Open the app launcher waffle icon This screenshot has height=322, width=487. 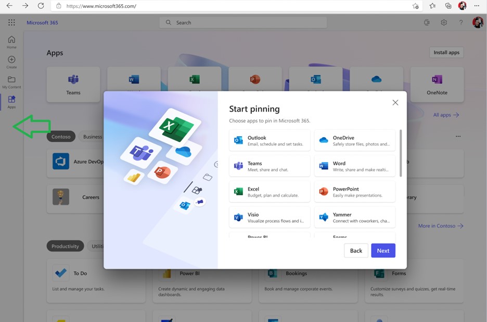coord(11,22)
